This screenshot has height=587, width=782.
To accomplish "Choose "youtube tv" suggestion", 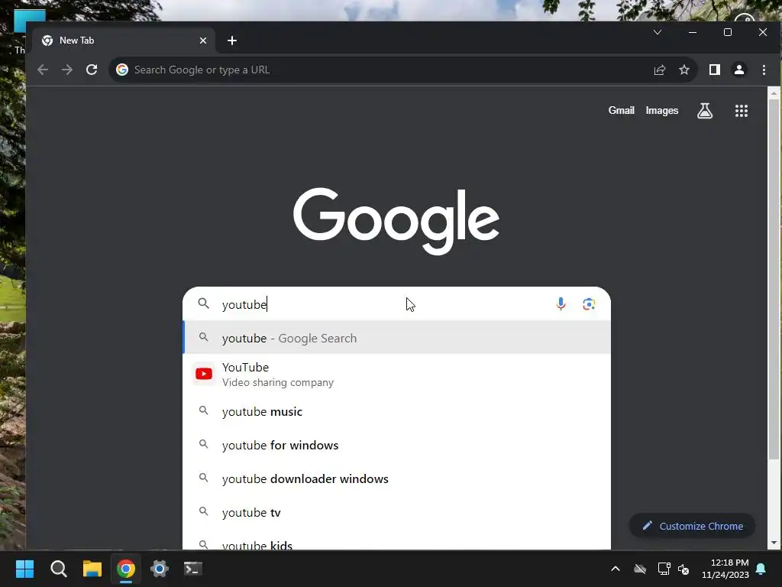I will coord(397,513).
